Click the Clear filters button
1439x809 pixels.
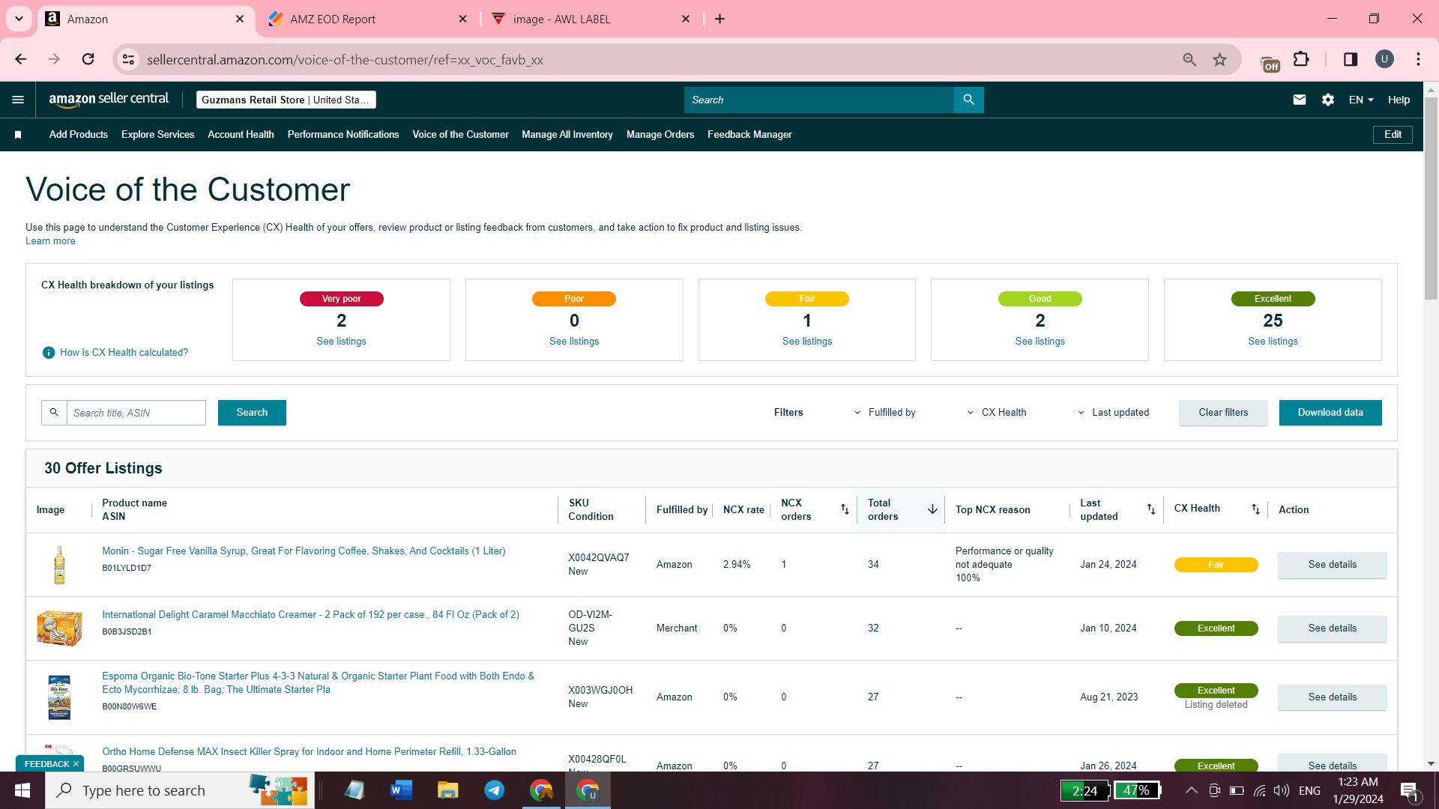click(1223, 413)
